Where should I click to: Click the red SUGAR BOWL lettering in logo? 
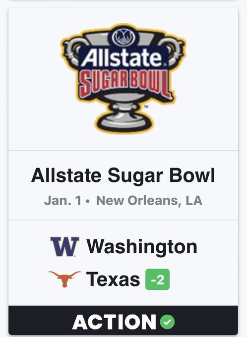point(125,84)
